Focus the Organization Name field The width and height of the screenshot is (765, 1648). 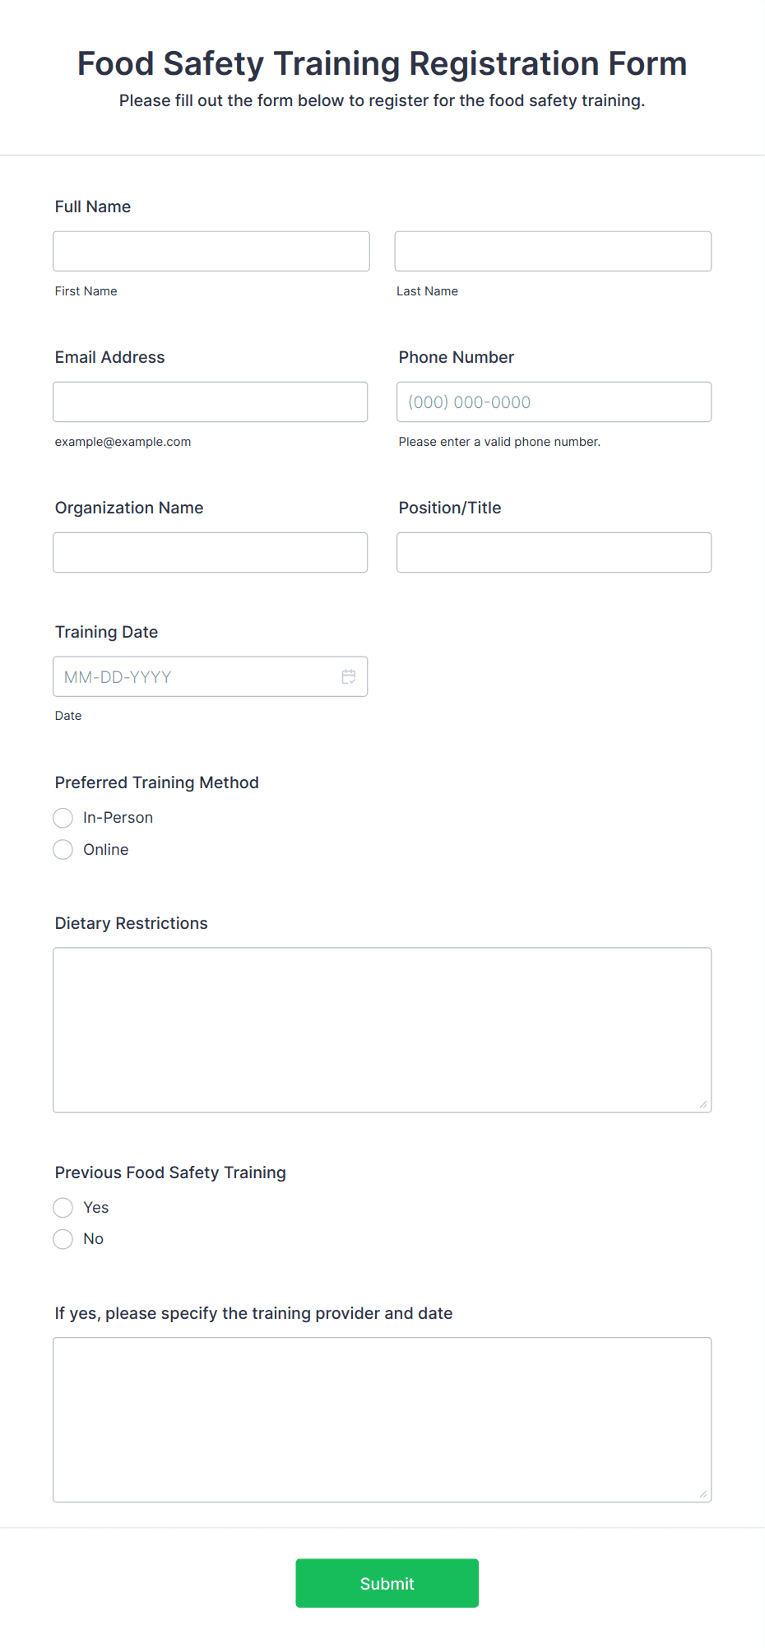click(211, 552)
